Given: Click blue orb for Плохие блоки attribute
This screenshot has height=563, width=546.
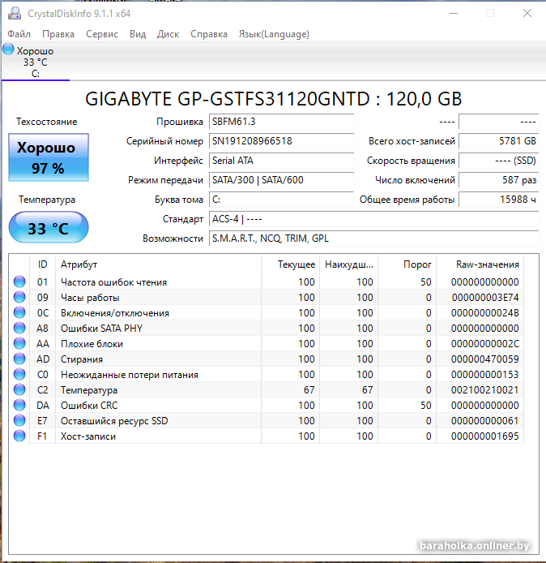Looking at the screenshot, I should (x=19, y=344).
